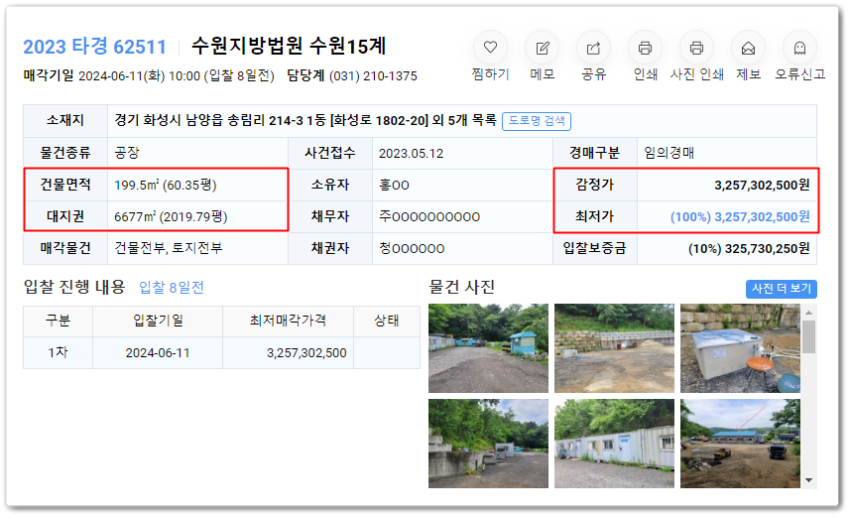Open the photo of stone retaining wall and sand pile
Image resolution: width=851 pixels, height=518 pixels.
pyautogui.click(x=614, y=348)
